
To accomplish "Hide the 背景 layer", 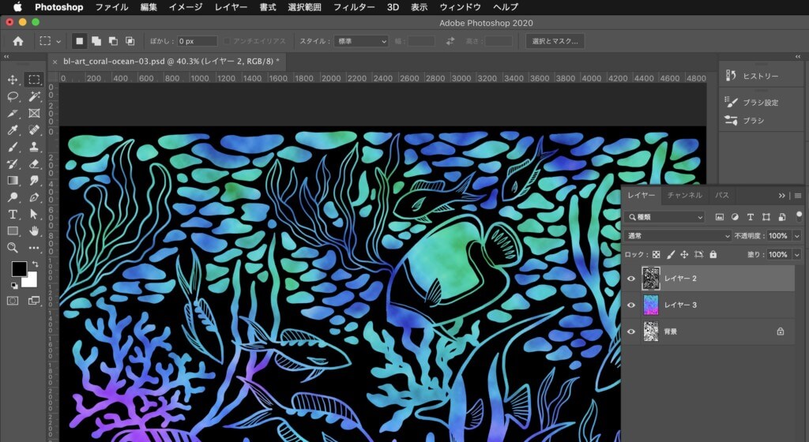I will pyautogui.click(x=630, y=332).
